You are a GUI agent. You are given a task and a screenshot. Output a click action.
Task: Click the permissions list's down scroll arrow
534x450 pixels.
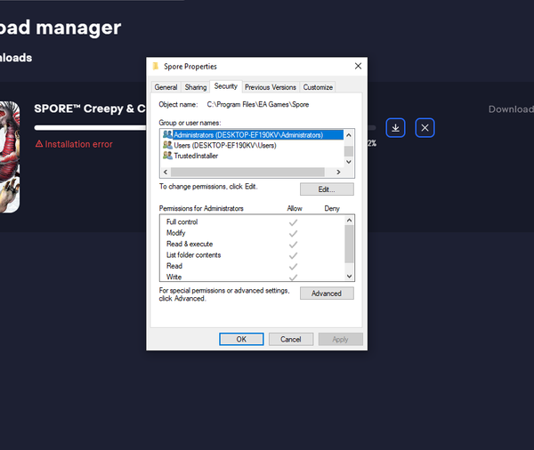tap(349, 276)
